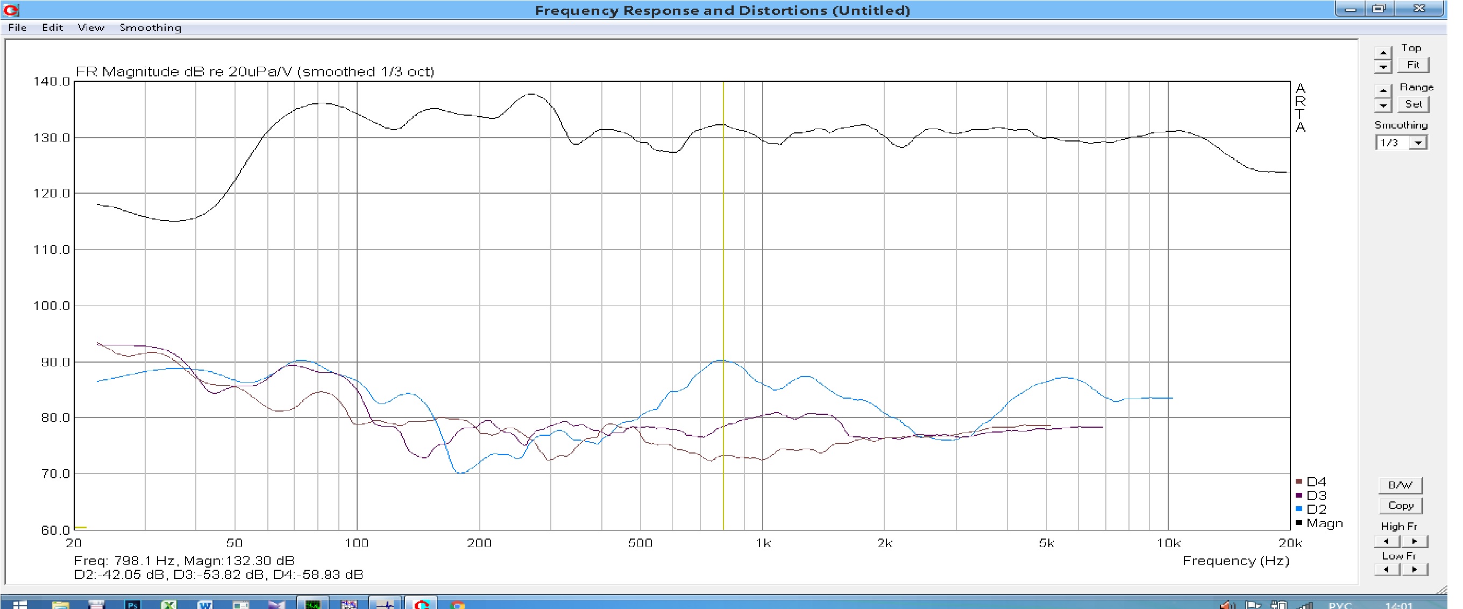Click the Range Set button
This screenshot has height=609, width=1463.
click(1412, 104)
